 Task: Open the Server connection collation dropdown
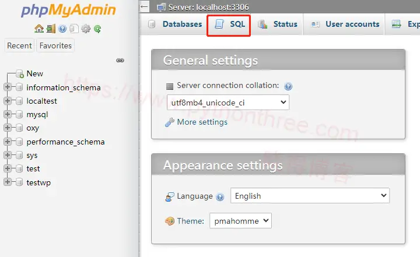point(228,103)
